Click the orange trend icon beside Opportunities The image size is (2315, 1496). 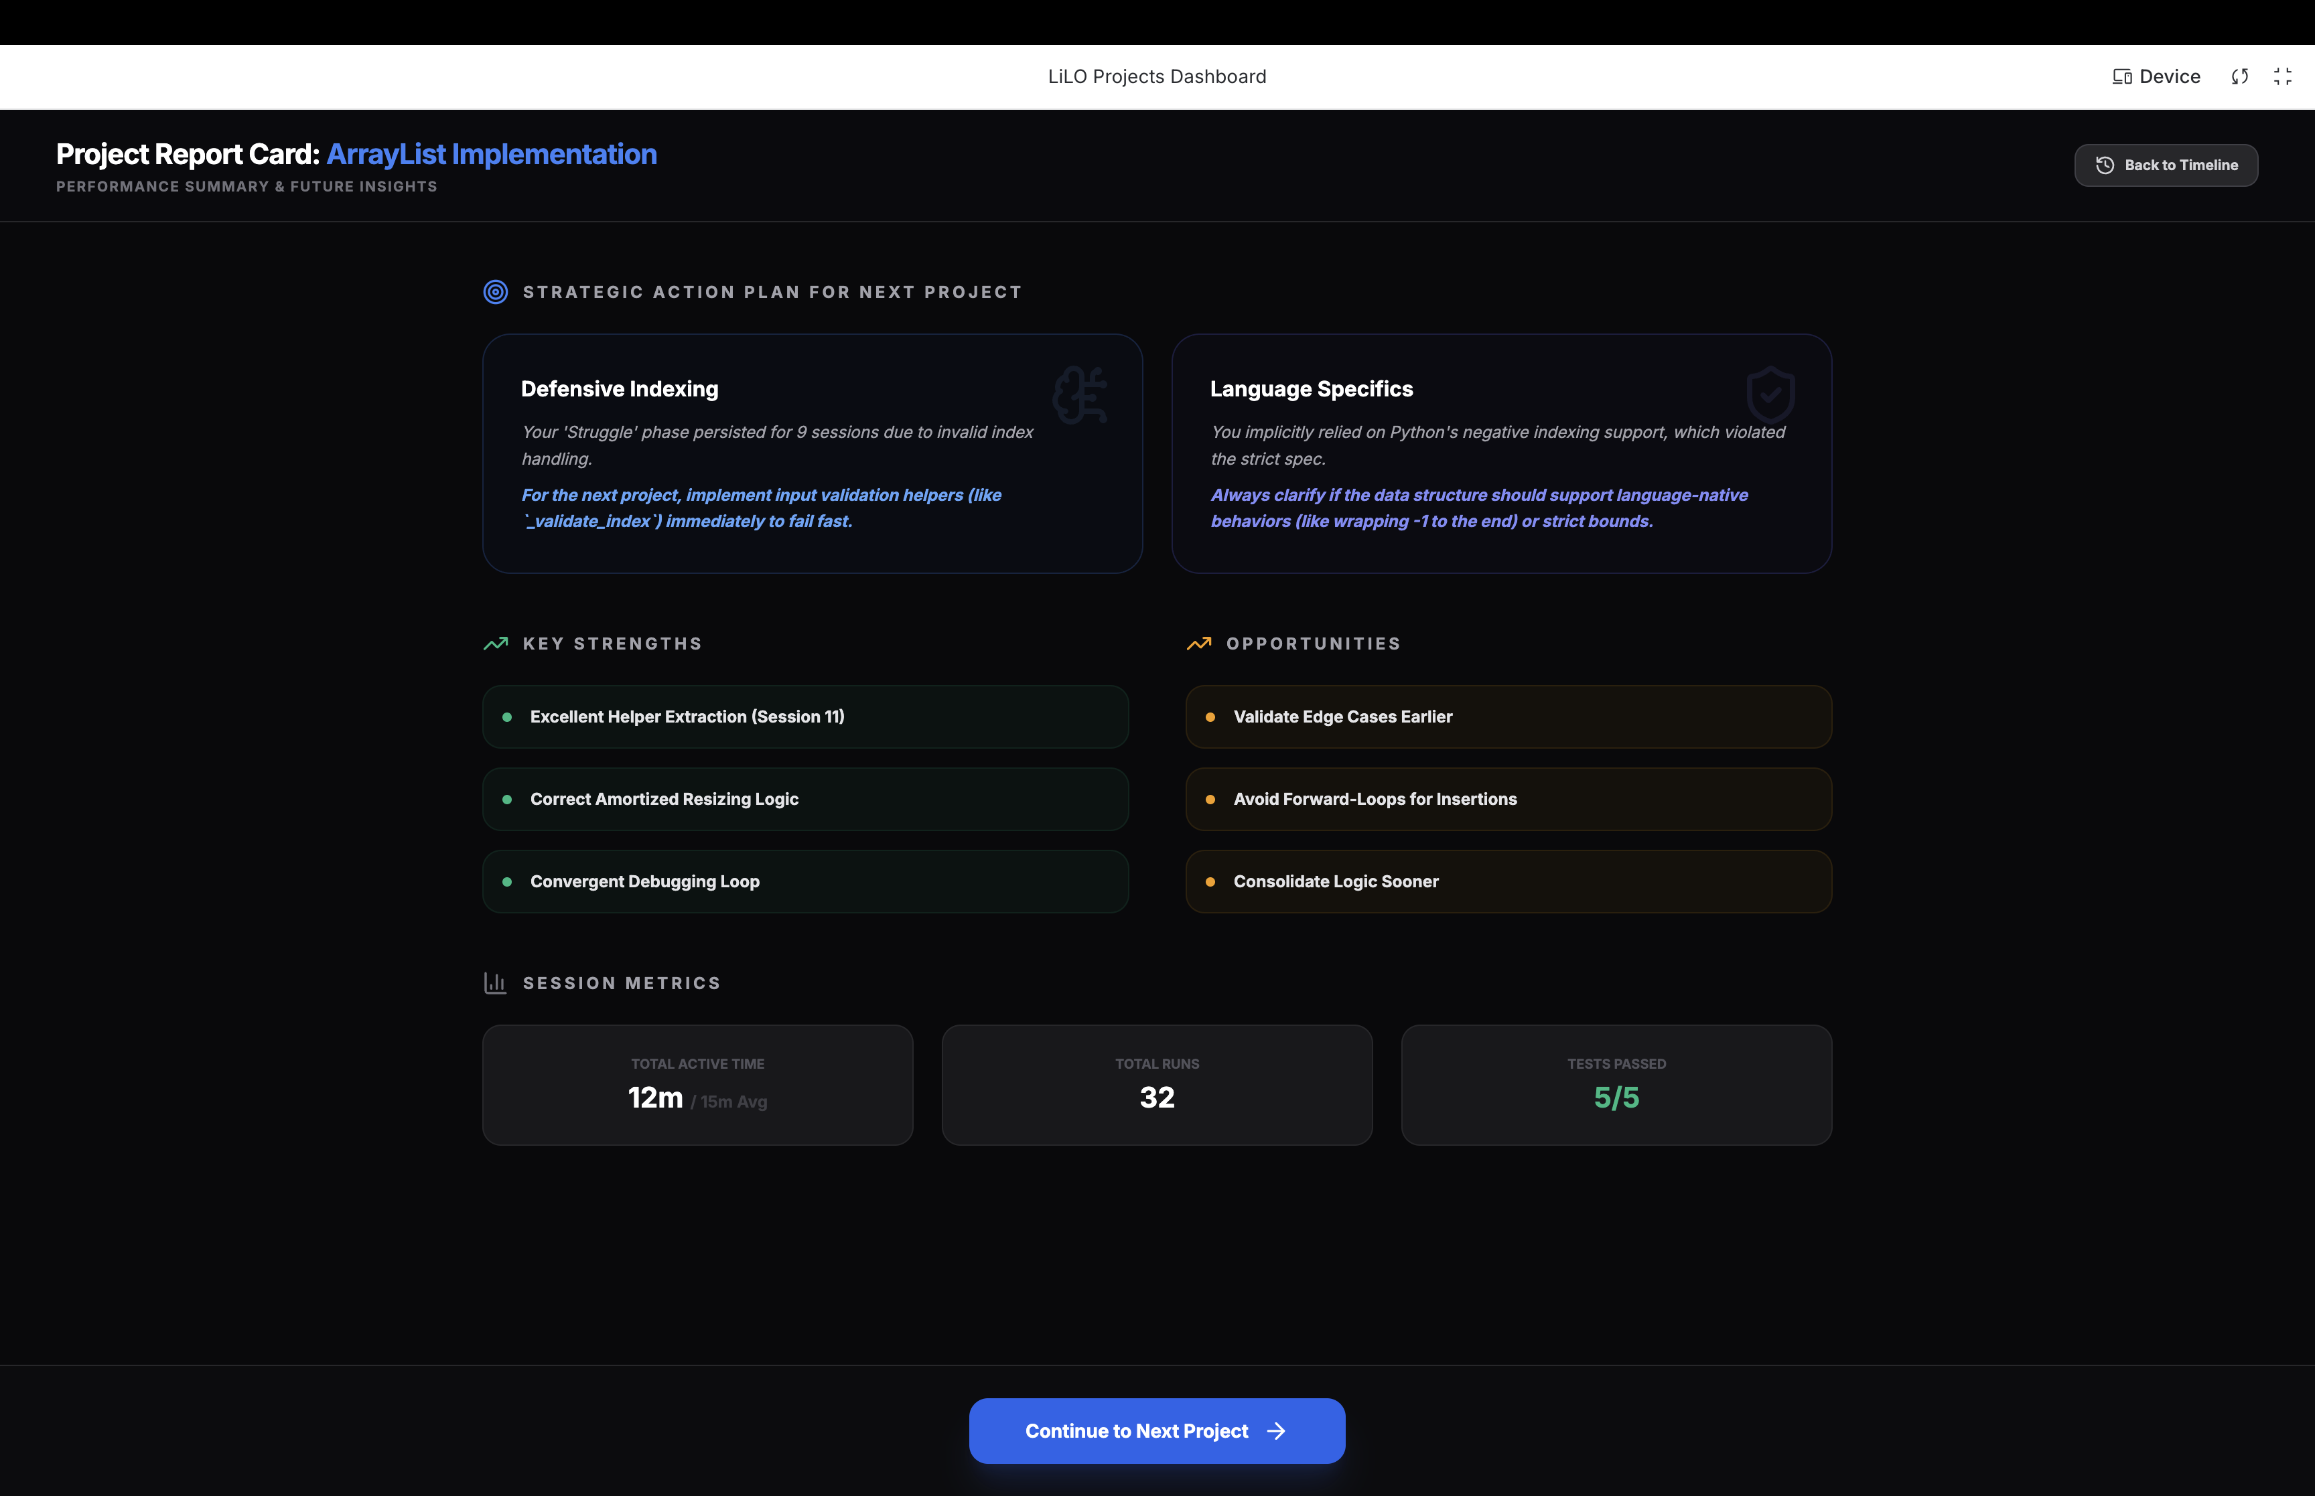(x=1199, y=644)
